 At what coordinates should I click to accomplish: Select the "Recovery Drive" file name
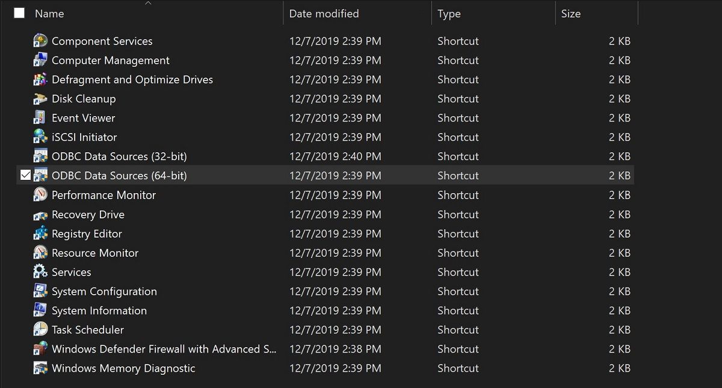[88, 214]
